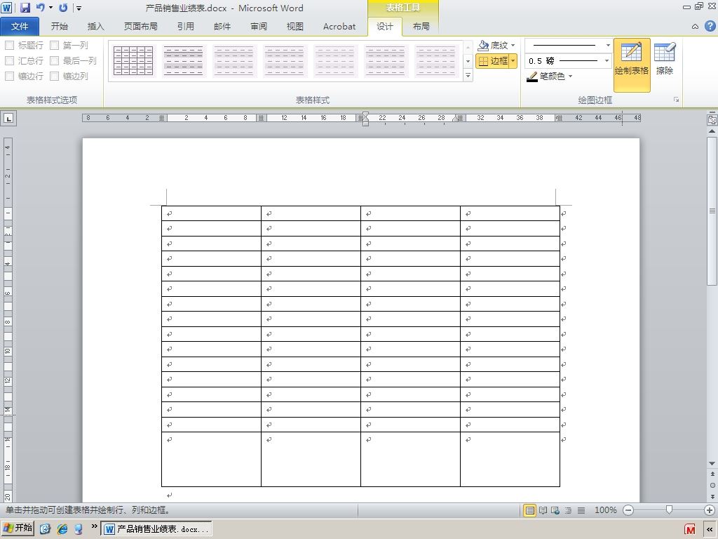This screenshot has height=539, width=718.
Task: Select the Draw Table (绘制表格) tool
Action: click(x=632, y=65)
